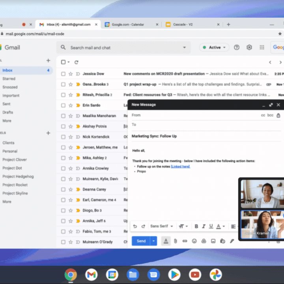Launch Google Photos from the shelf
The image size is (284, 284).
point(216,275)
